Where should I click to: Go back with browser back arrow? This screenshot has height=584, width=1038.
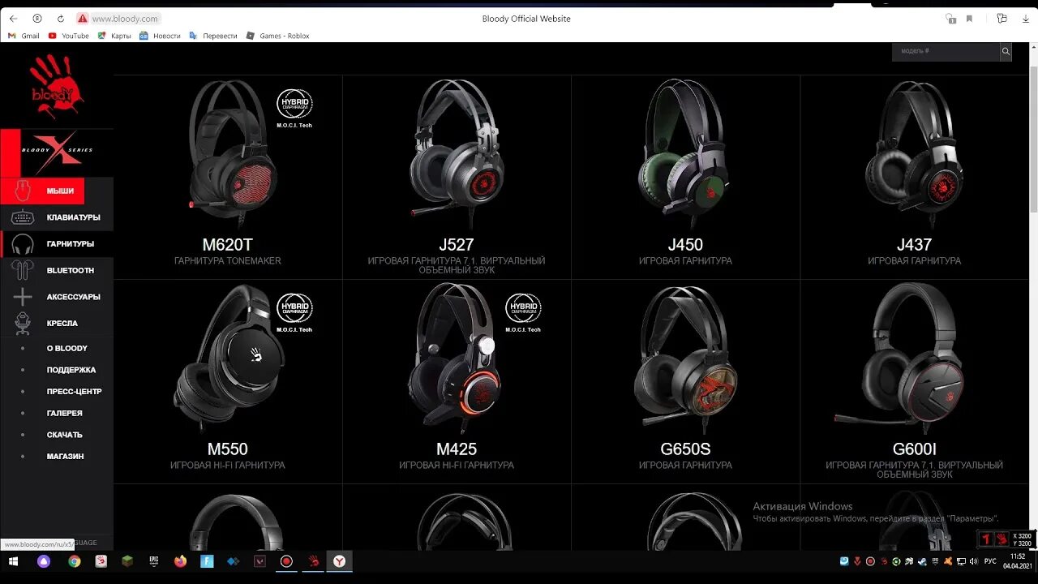(13, 19)
